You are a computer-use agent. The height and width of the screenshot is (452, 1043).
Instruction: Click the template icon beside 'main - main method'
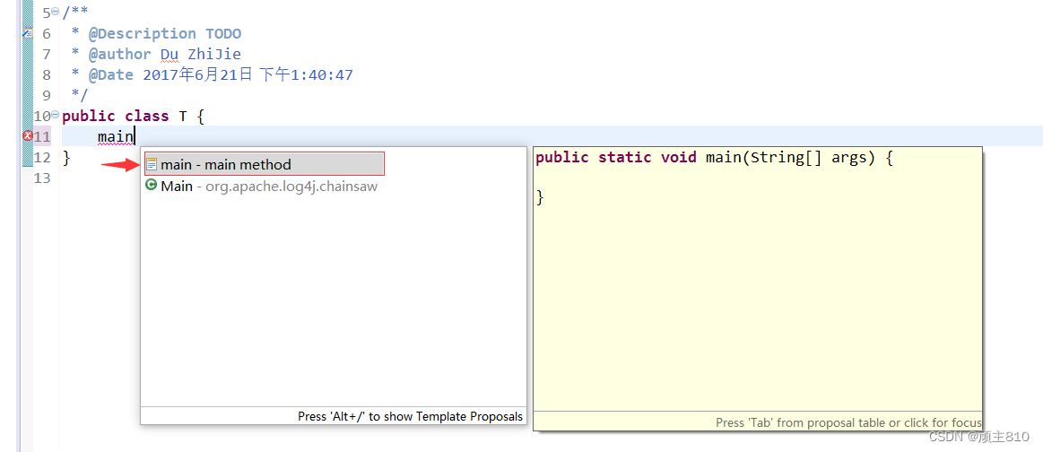[x=152, y=164]
